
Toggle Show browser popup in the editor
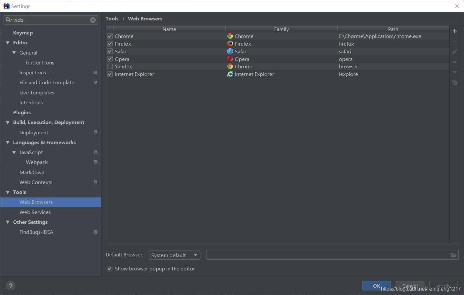109,269
